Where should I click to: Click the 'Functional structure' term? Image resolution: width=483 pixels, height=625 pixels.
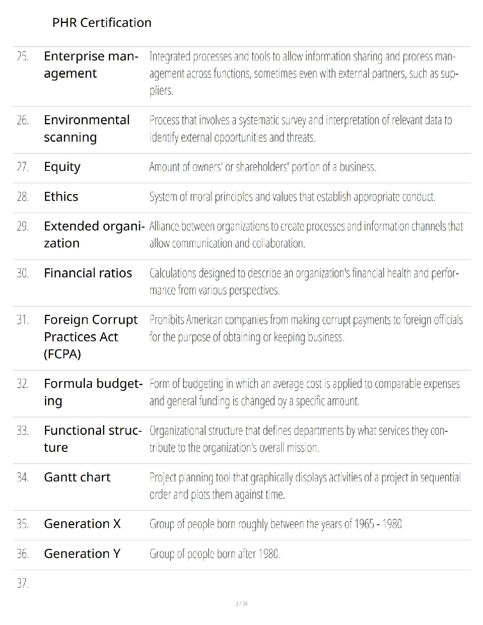pyautogui.click(x=92, y=439)
